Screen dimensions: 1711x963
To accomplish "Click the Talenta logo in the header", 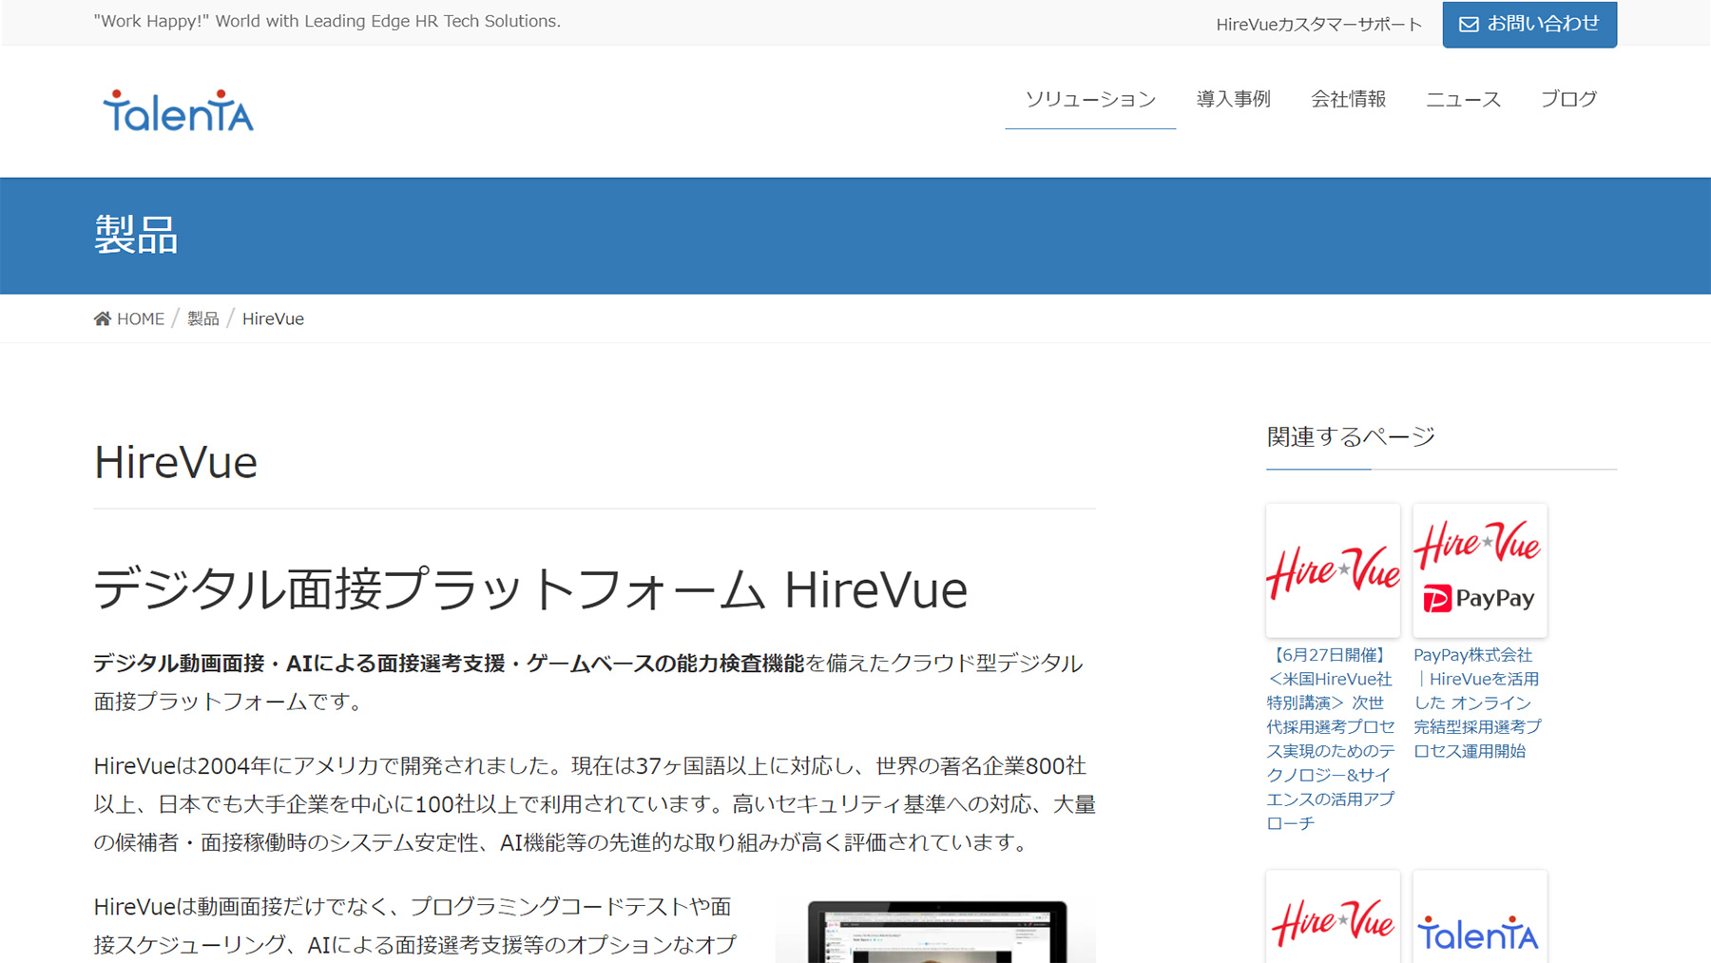I will click(x=178, y=110).
